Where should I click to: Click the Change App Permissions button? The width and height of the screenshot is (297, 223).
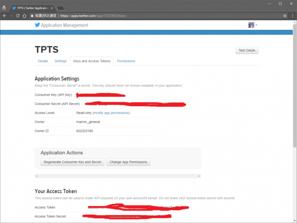(x=128, y=162)
